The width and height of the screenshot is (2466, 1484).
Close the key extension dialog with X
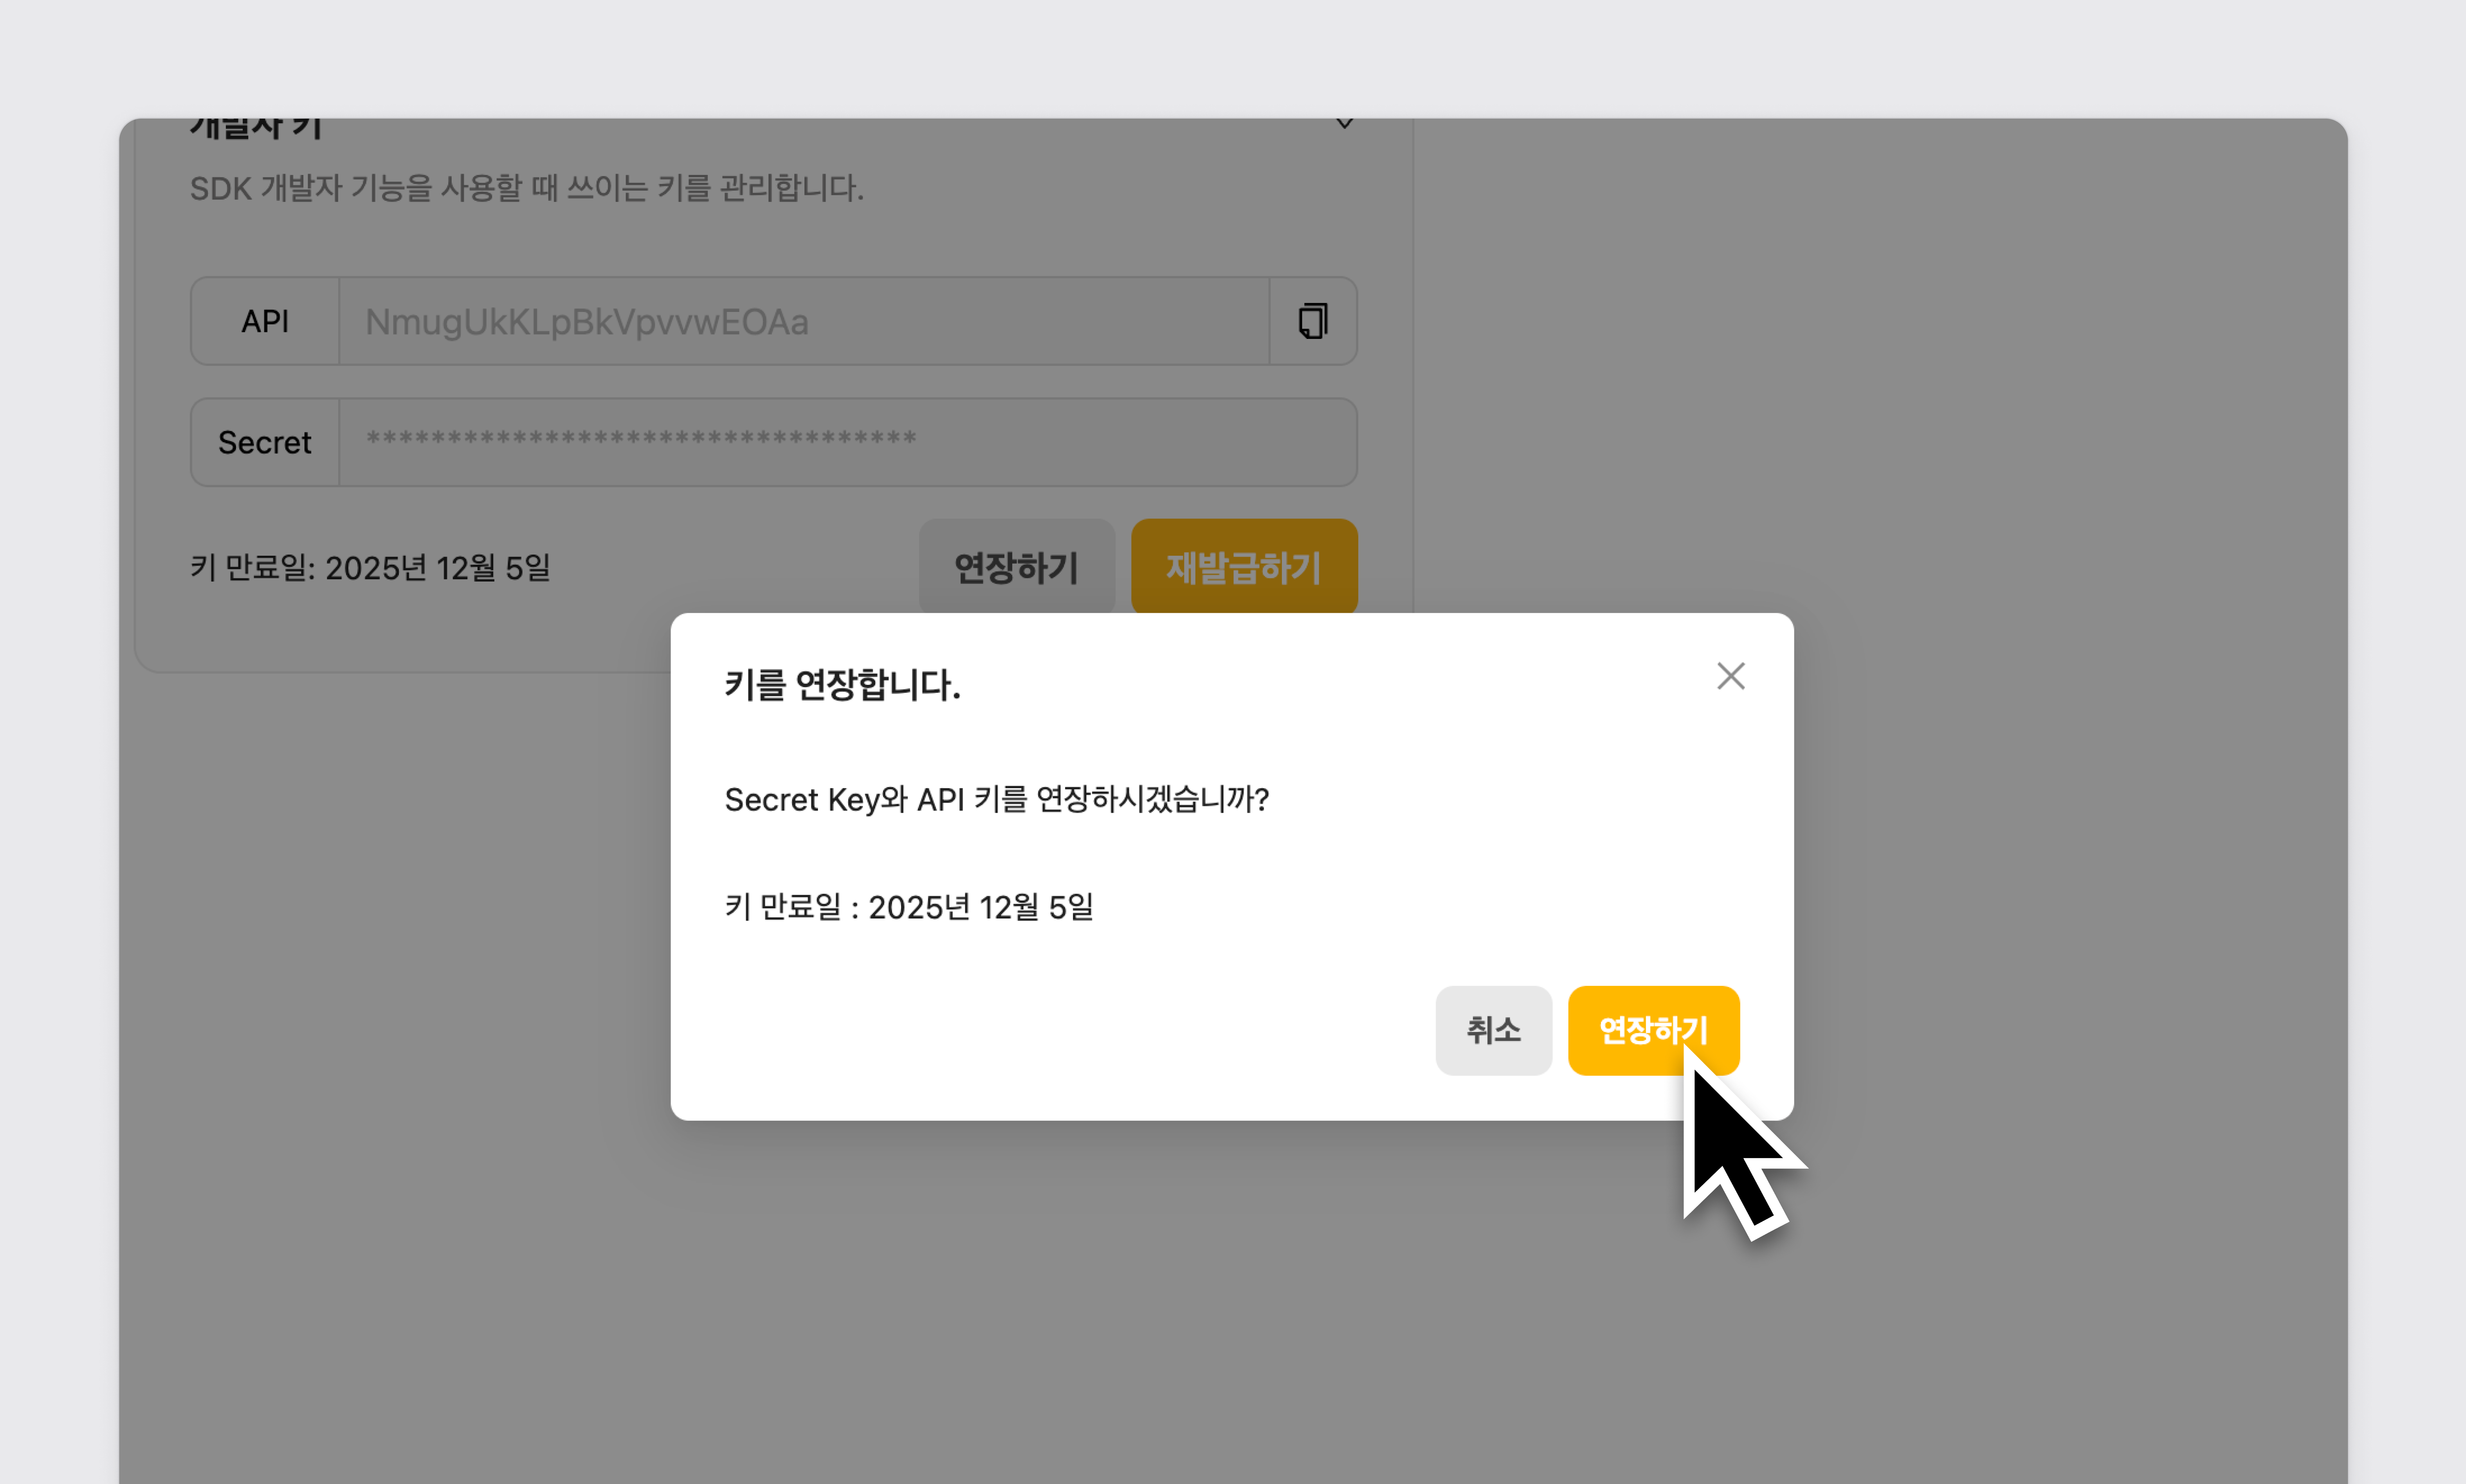tap(1730, 676)
